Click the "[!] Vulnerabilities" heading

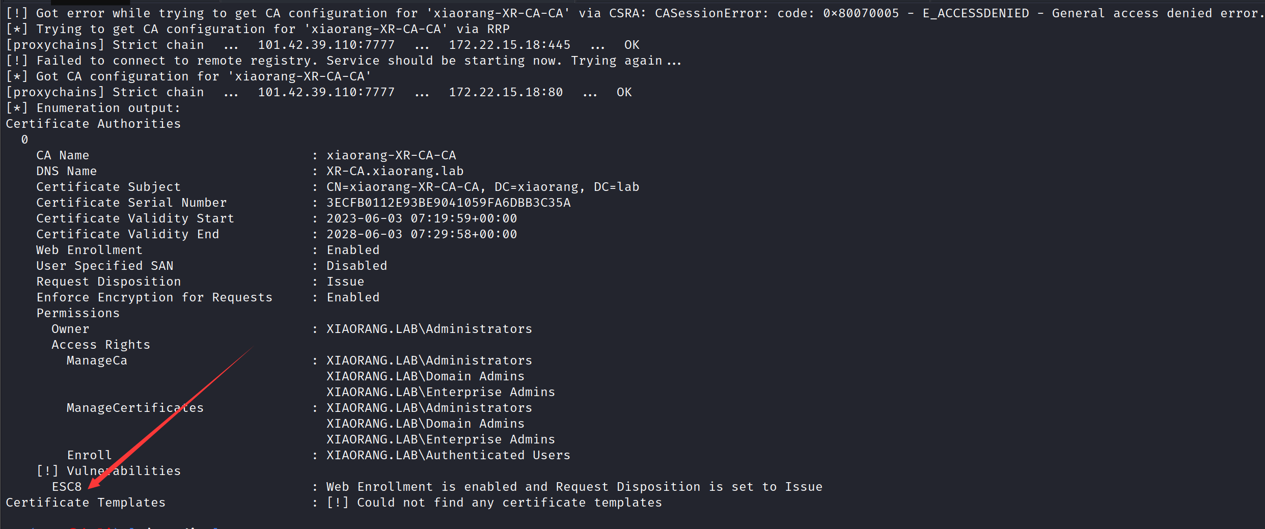tap(108, 471)
